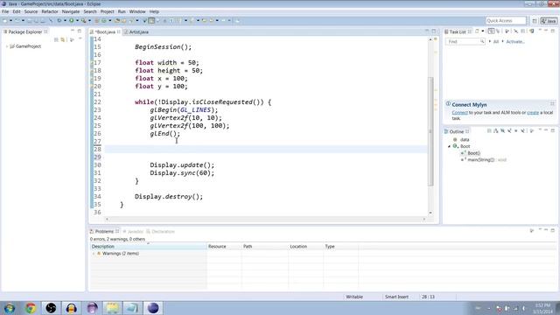Click the External Tools run icon
Screen dimensions: 560x315
(84, 21)
